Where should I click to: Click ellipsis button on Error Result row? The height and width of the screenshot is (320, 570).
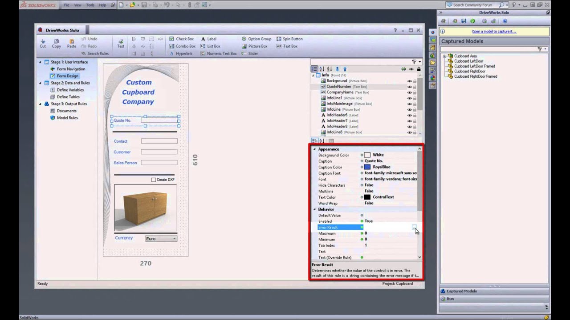[414, 228]
